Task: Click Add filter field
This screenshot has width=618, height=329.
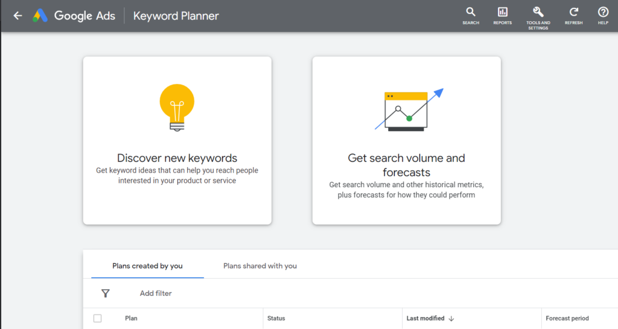Action: pos(156,293)
